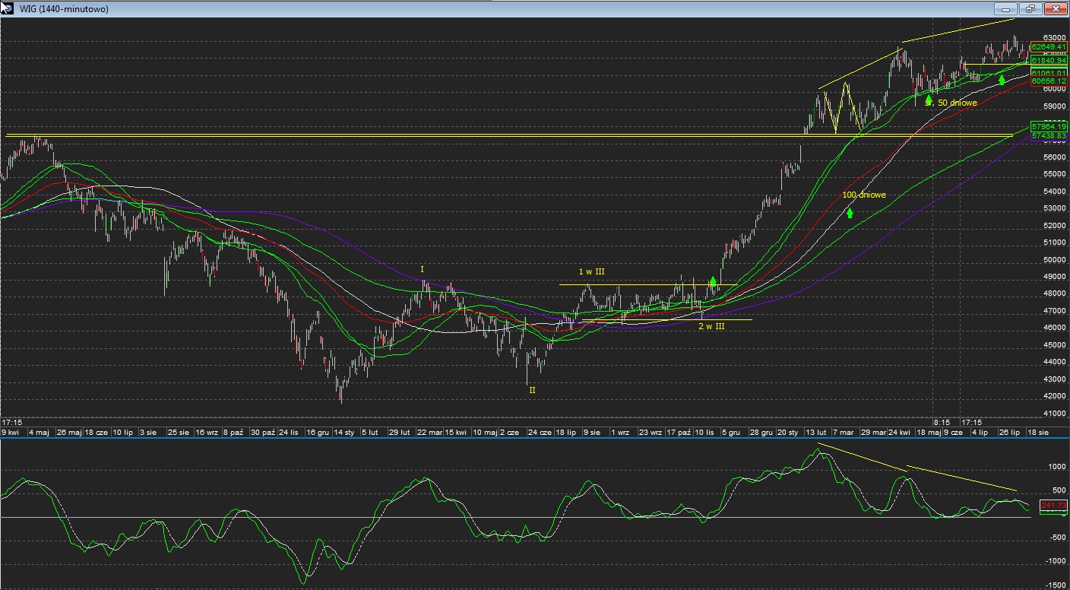Click the red 60656.12 average value tag
Viewport: 1070px width, 590px height.
(x=1049, y=81)
